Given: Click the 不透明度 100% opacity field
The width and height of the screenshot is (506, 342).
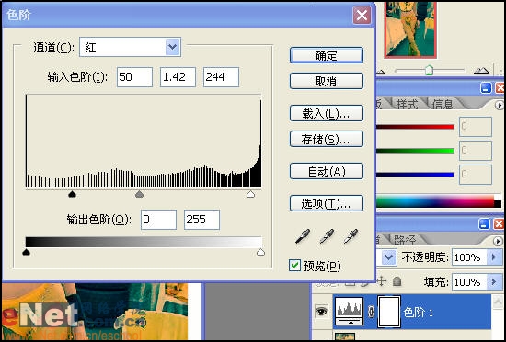Looking at the screenshot, I should click(x=470, y=257).
